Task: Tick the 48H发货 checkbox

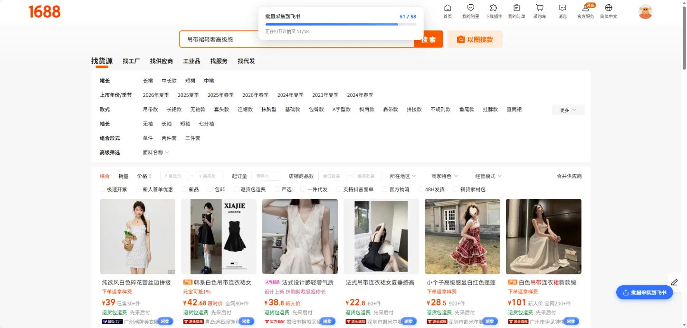Action: coord(420,189)
